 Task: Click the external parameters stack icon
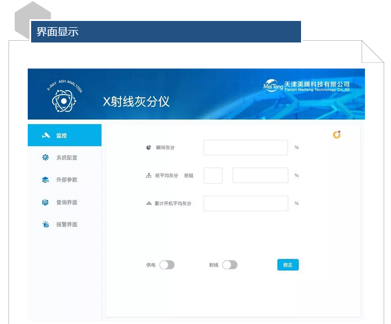coord(45,180)
